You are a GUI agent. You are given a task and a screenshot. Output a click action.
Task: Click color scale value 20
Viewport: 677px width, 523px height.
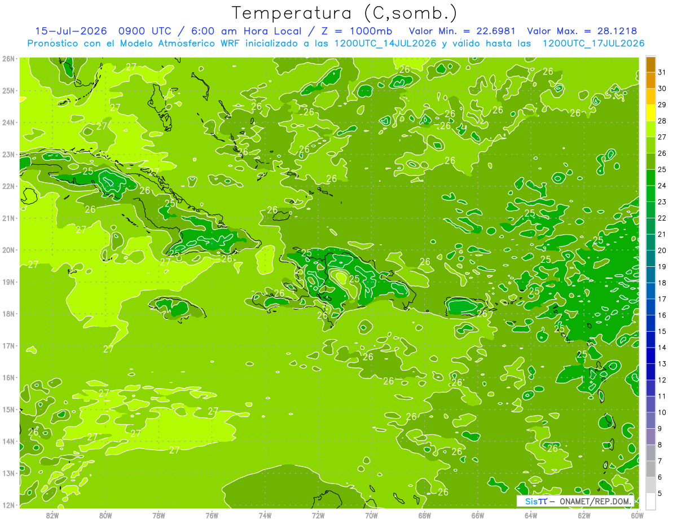pyautogui.click(x=662, y=250)
